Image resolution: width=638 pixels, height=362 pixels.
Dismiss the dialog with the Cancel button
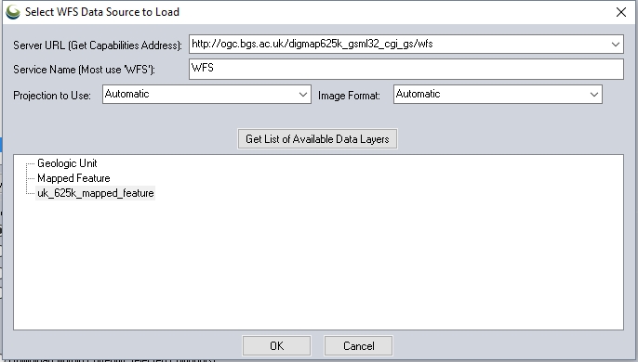pos(358,345)
